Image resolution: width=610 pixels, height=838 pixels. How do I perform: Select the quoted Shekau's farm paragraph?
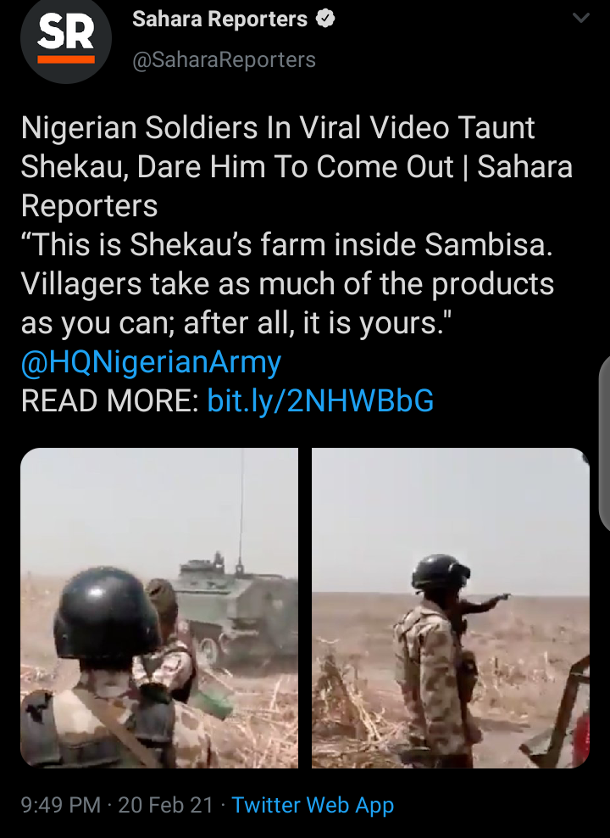coord(287,284)
